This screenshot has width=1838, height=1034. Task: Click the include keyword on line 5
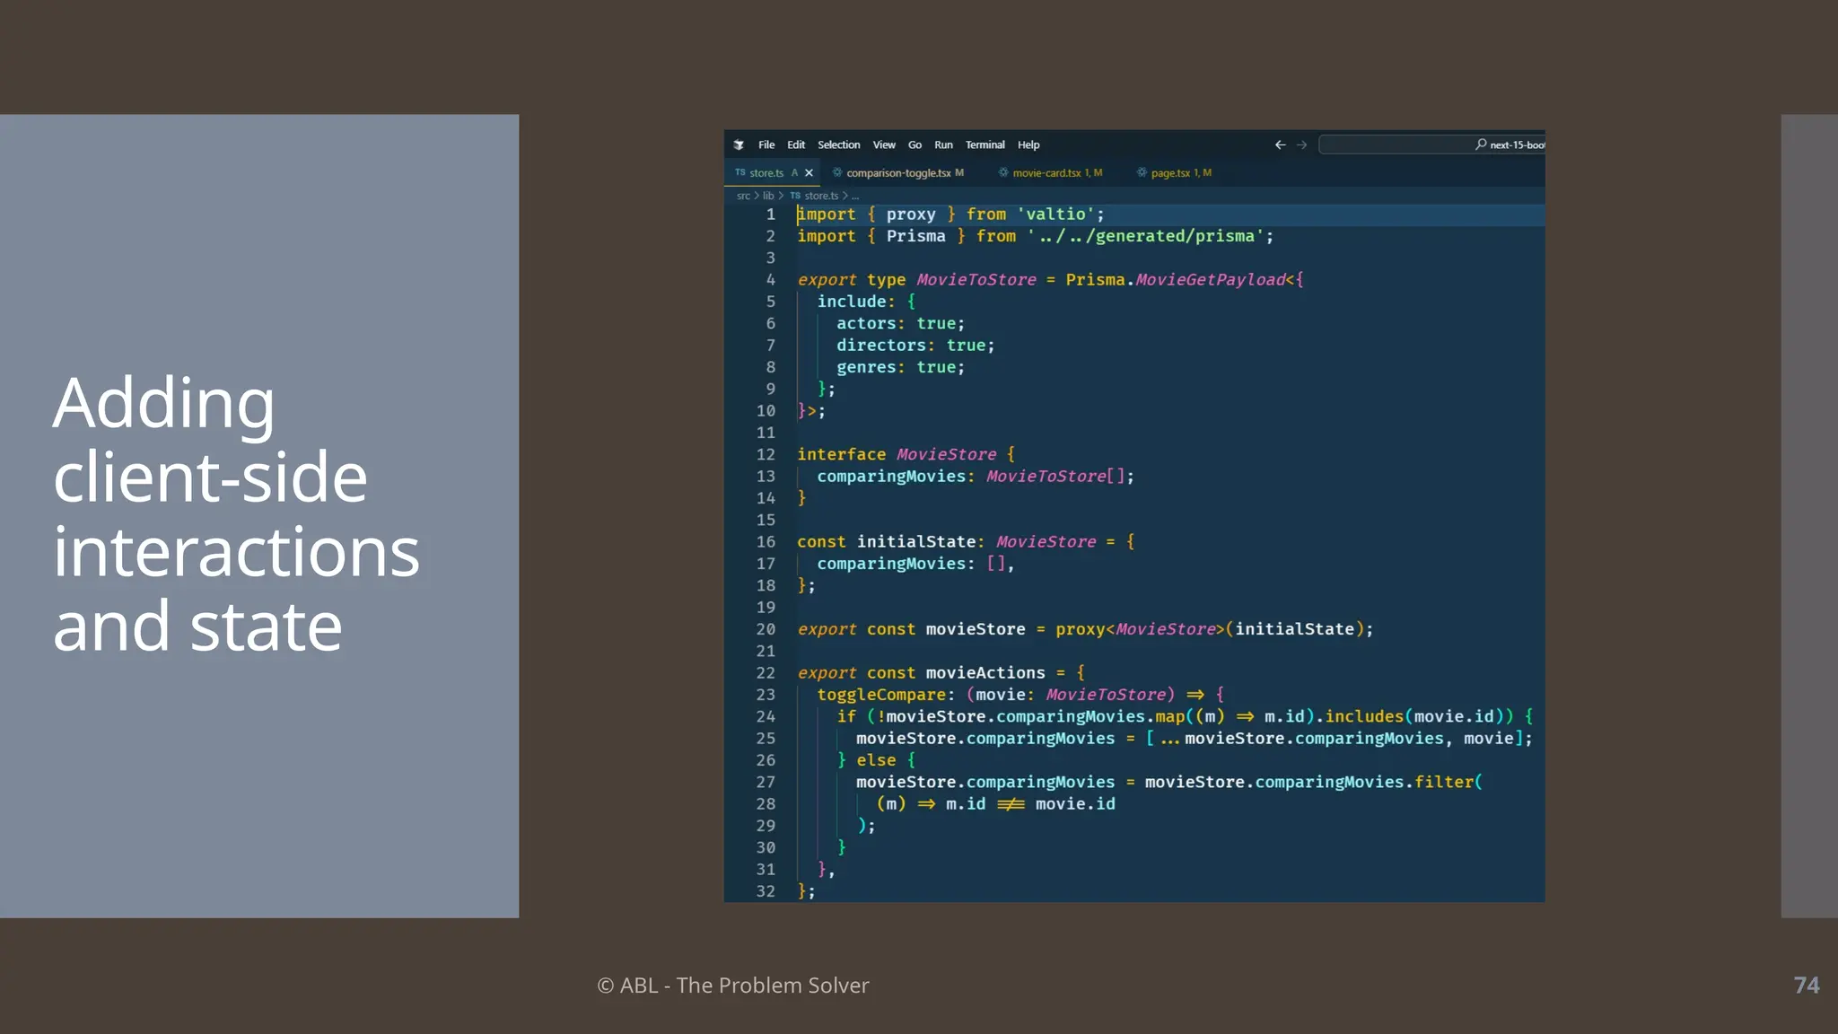click(x=851, y=302)
